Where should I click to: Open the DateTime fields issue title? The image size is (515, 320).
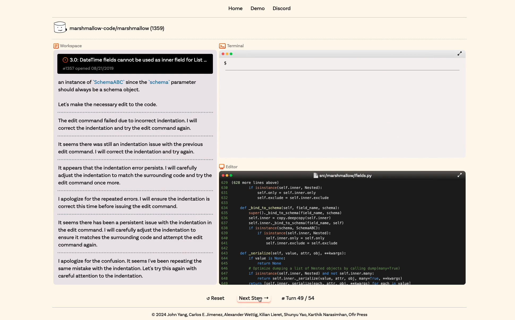tap(138, 60)
